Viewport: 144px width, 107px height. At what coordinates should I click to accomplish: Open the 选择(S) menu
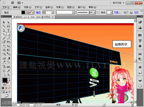click(x=49, y=7)
